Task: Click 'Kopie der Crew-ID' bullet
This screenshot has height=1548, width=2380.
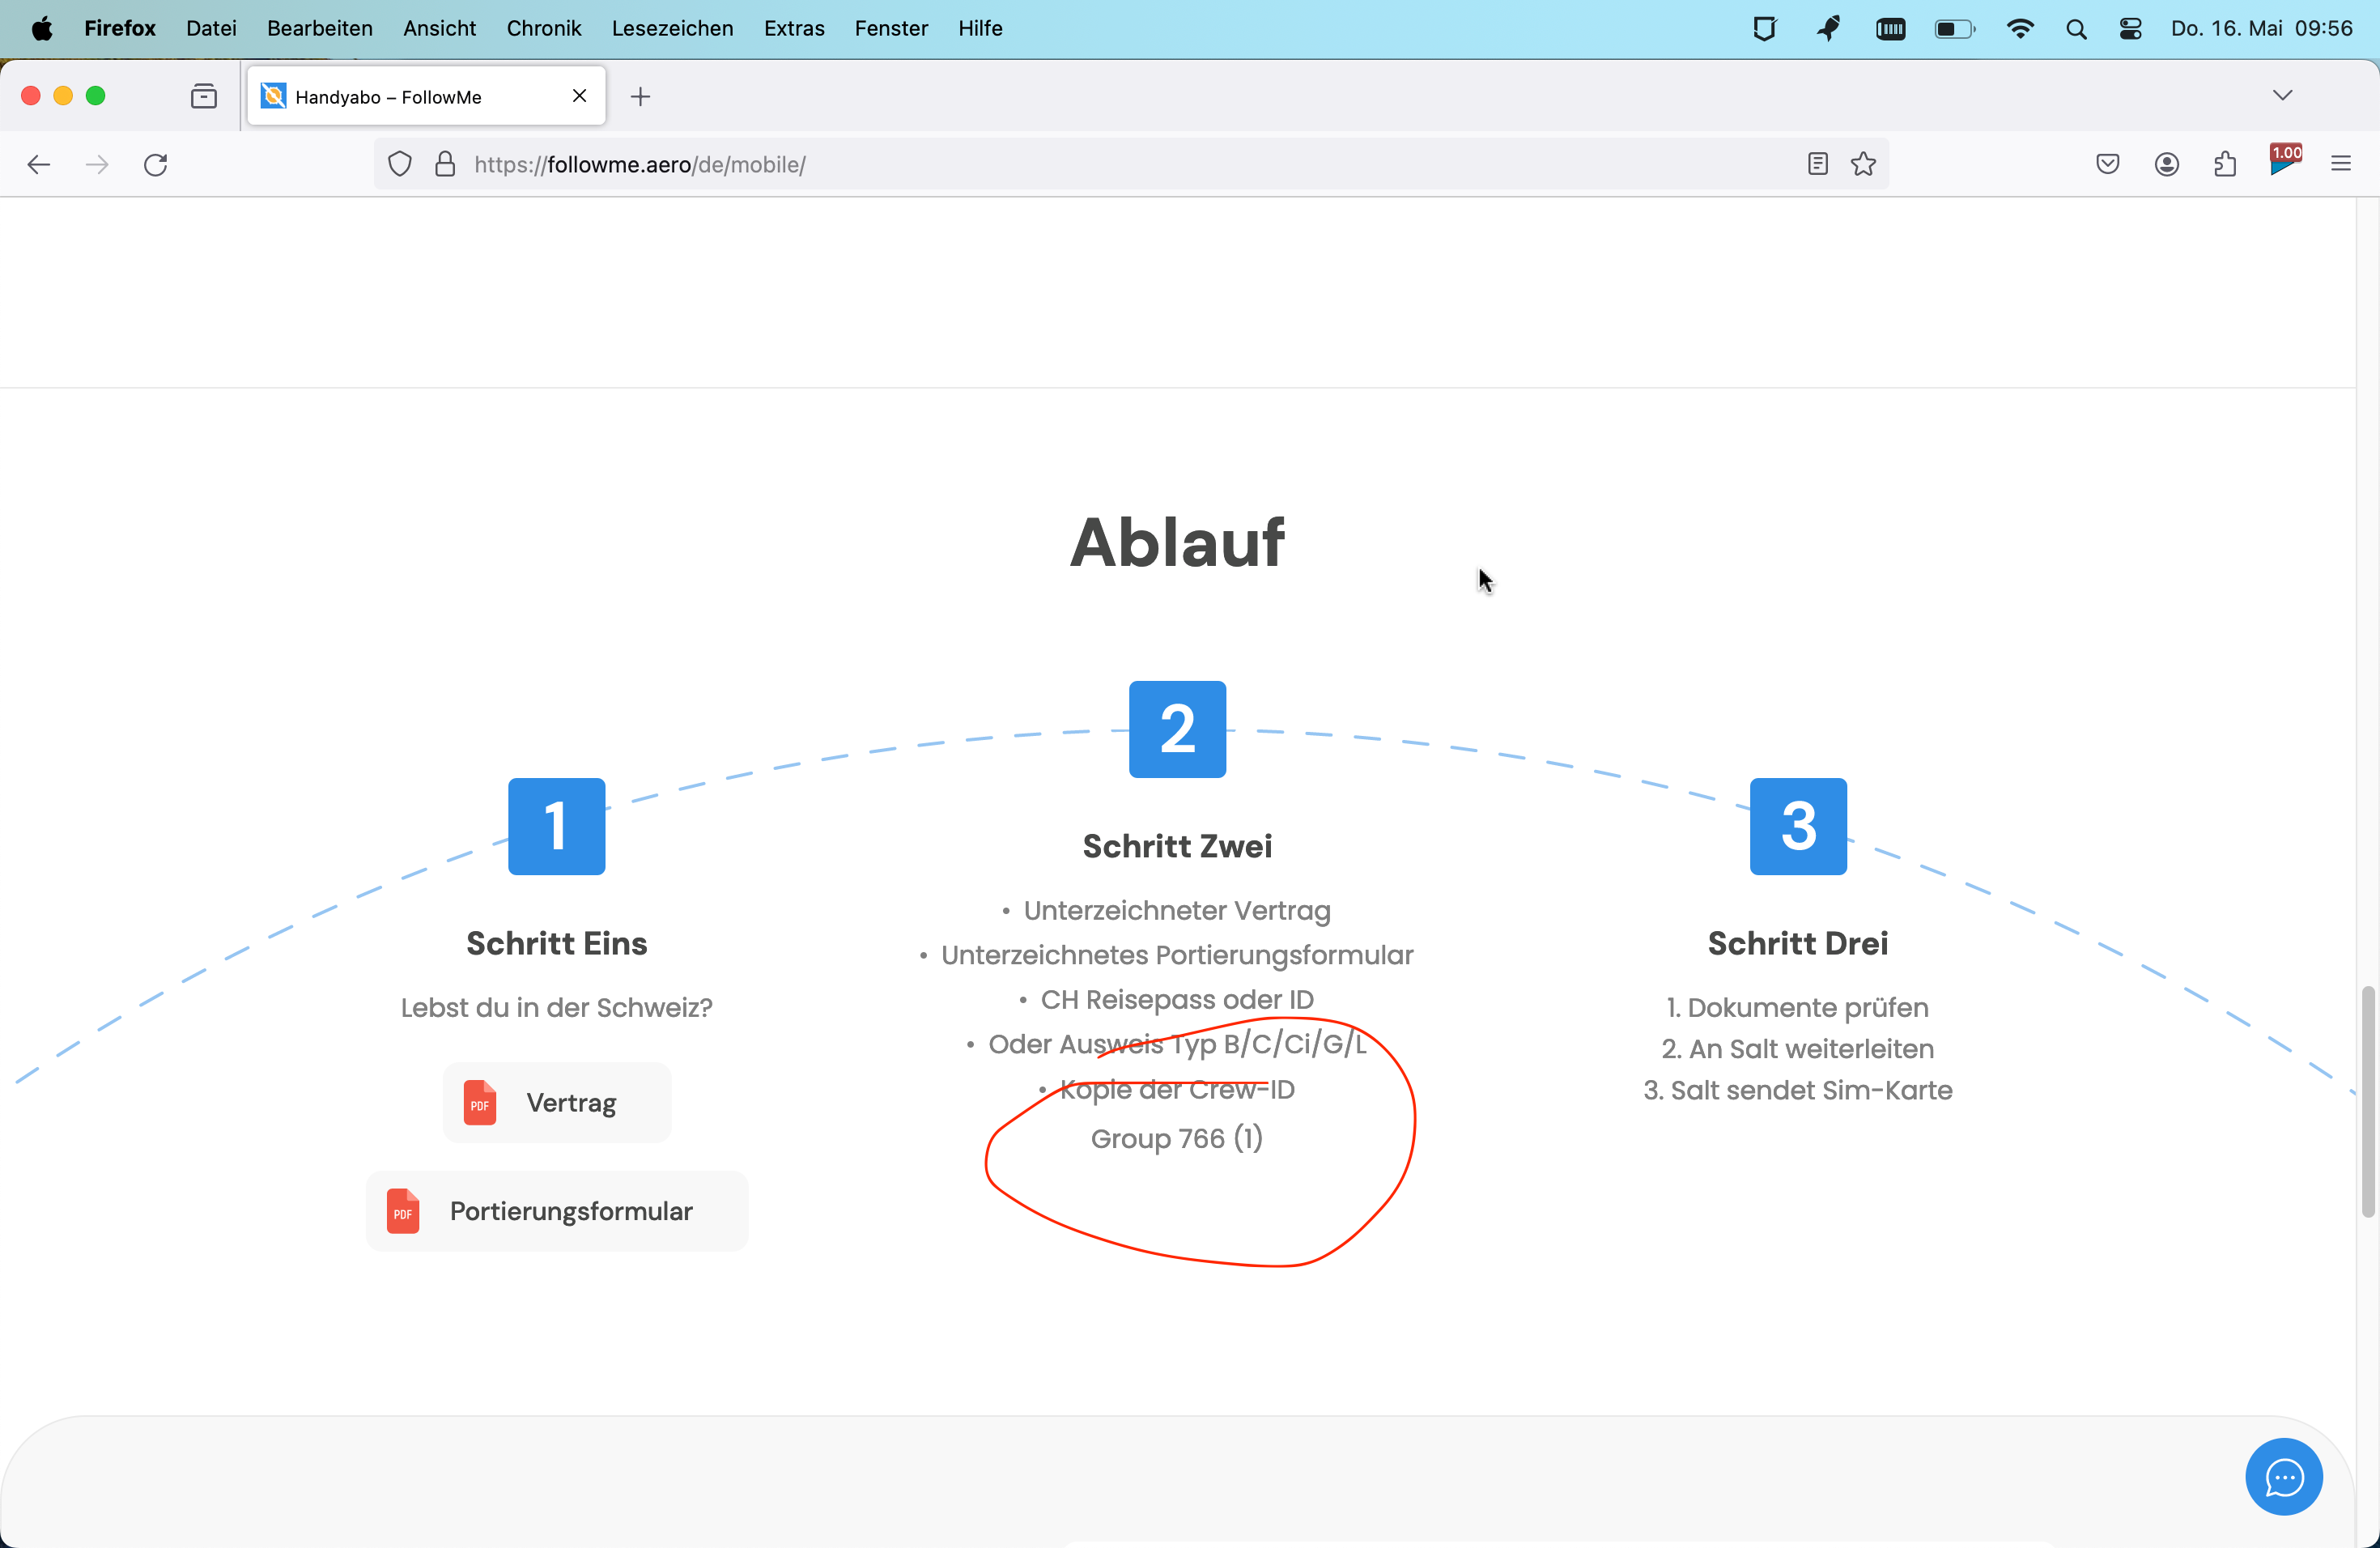Action: coord(1177,1089)
